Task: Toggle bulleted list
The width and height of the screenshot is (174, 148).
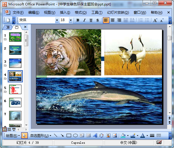Action: [147, 20]
